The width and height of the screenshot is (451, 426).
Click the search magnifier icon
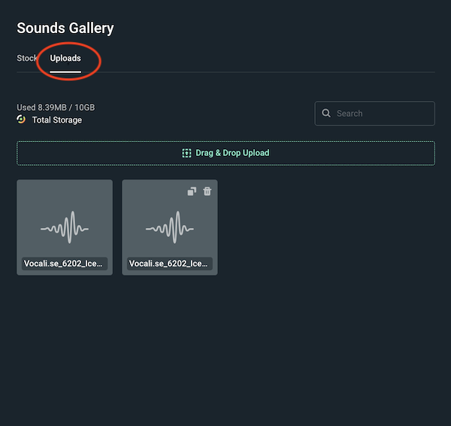[x=326, y=114]
